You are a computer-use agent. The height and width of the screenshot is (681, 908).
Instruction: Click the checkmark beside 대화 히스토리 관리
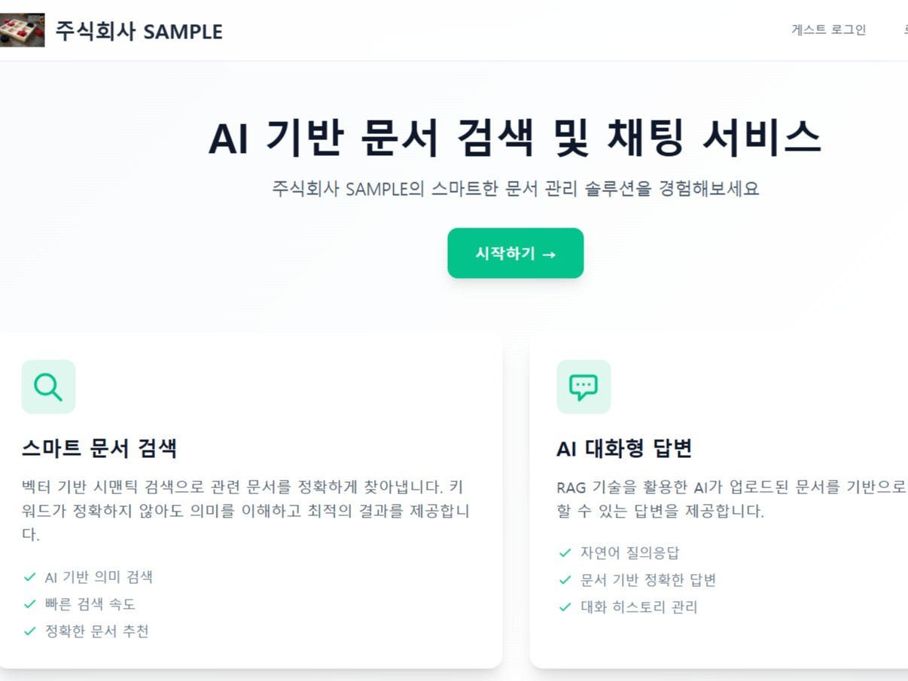(564, 606)
